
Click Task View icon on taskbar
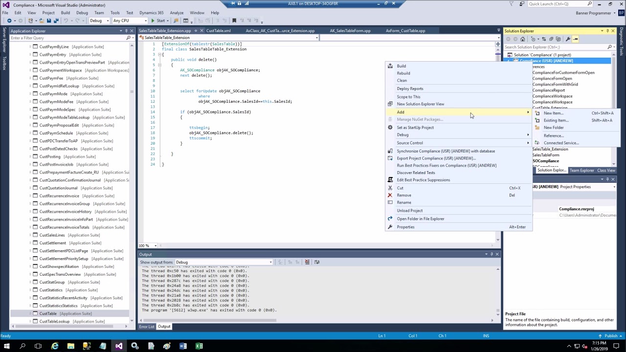pos(38,346)
